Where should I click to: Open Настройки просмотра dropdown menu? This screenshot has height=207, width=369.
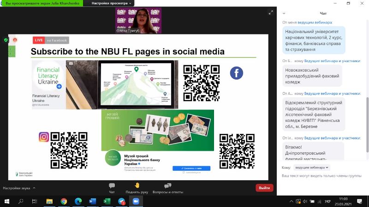pos(111,3)
